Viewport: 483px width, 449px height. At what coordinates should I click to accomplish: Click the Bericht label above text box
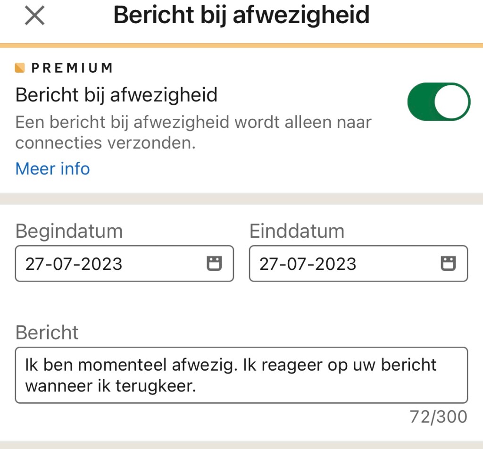[x=47, y=333]
